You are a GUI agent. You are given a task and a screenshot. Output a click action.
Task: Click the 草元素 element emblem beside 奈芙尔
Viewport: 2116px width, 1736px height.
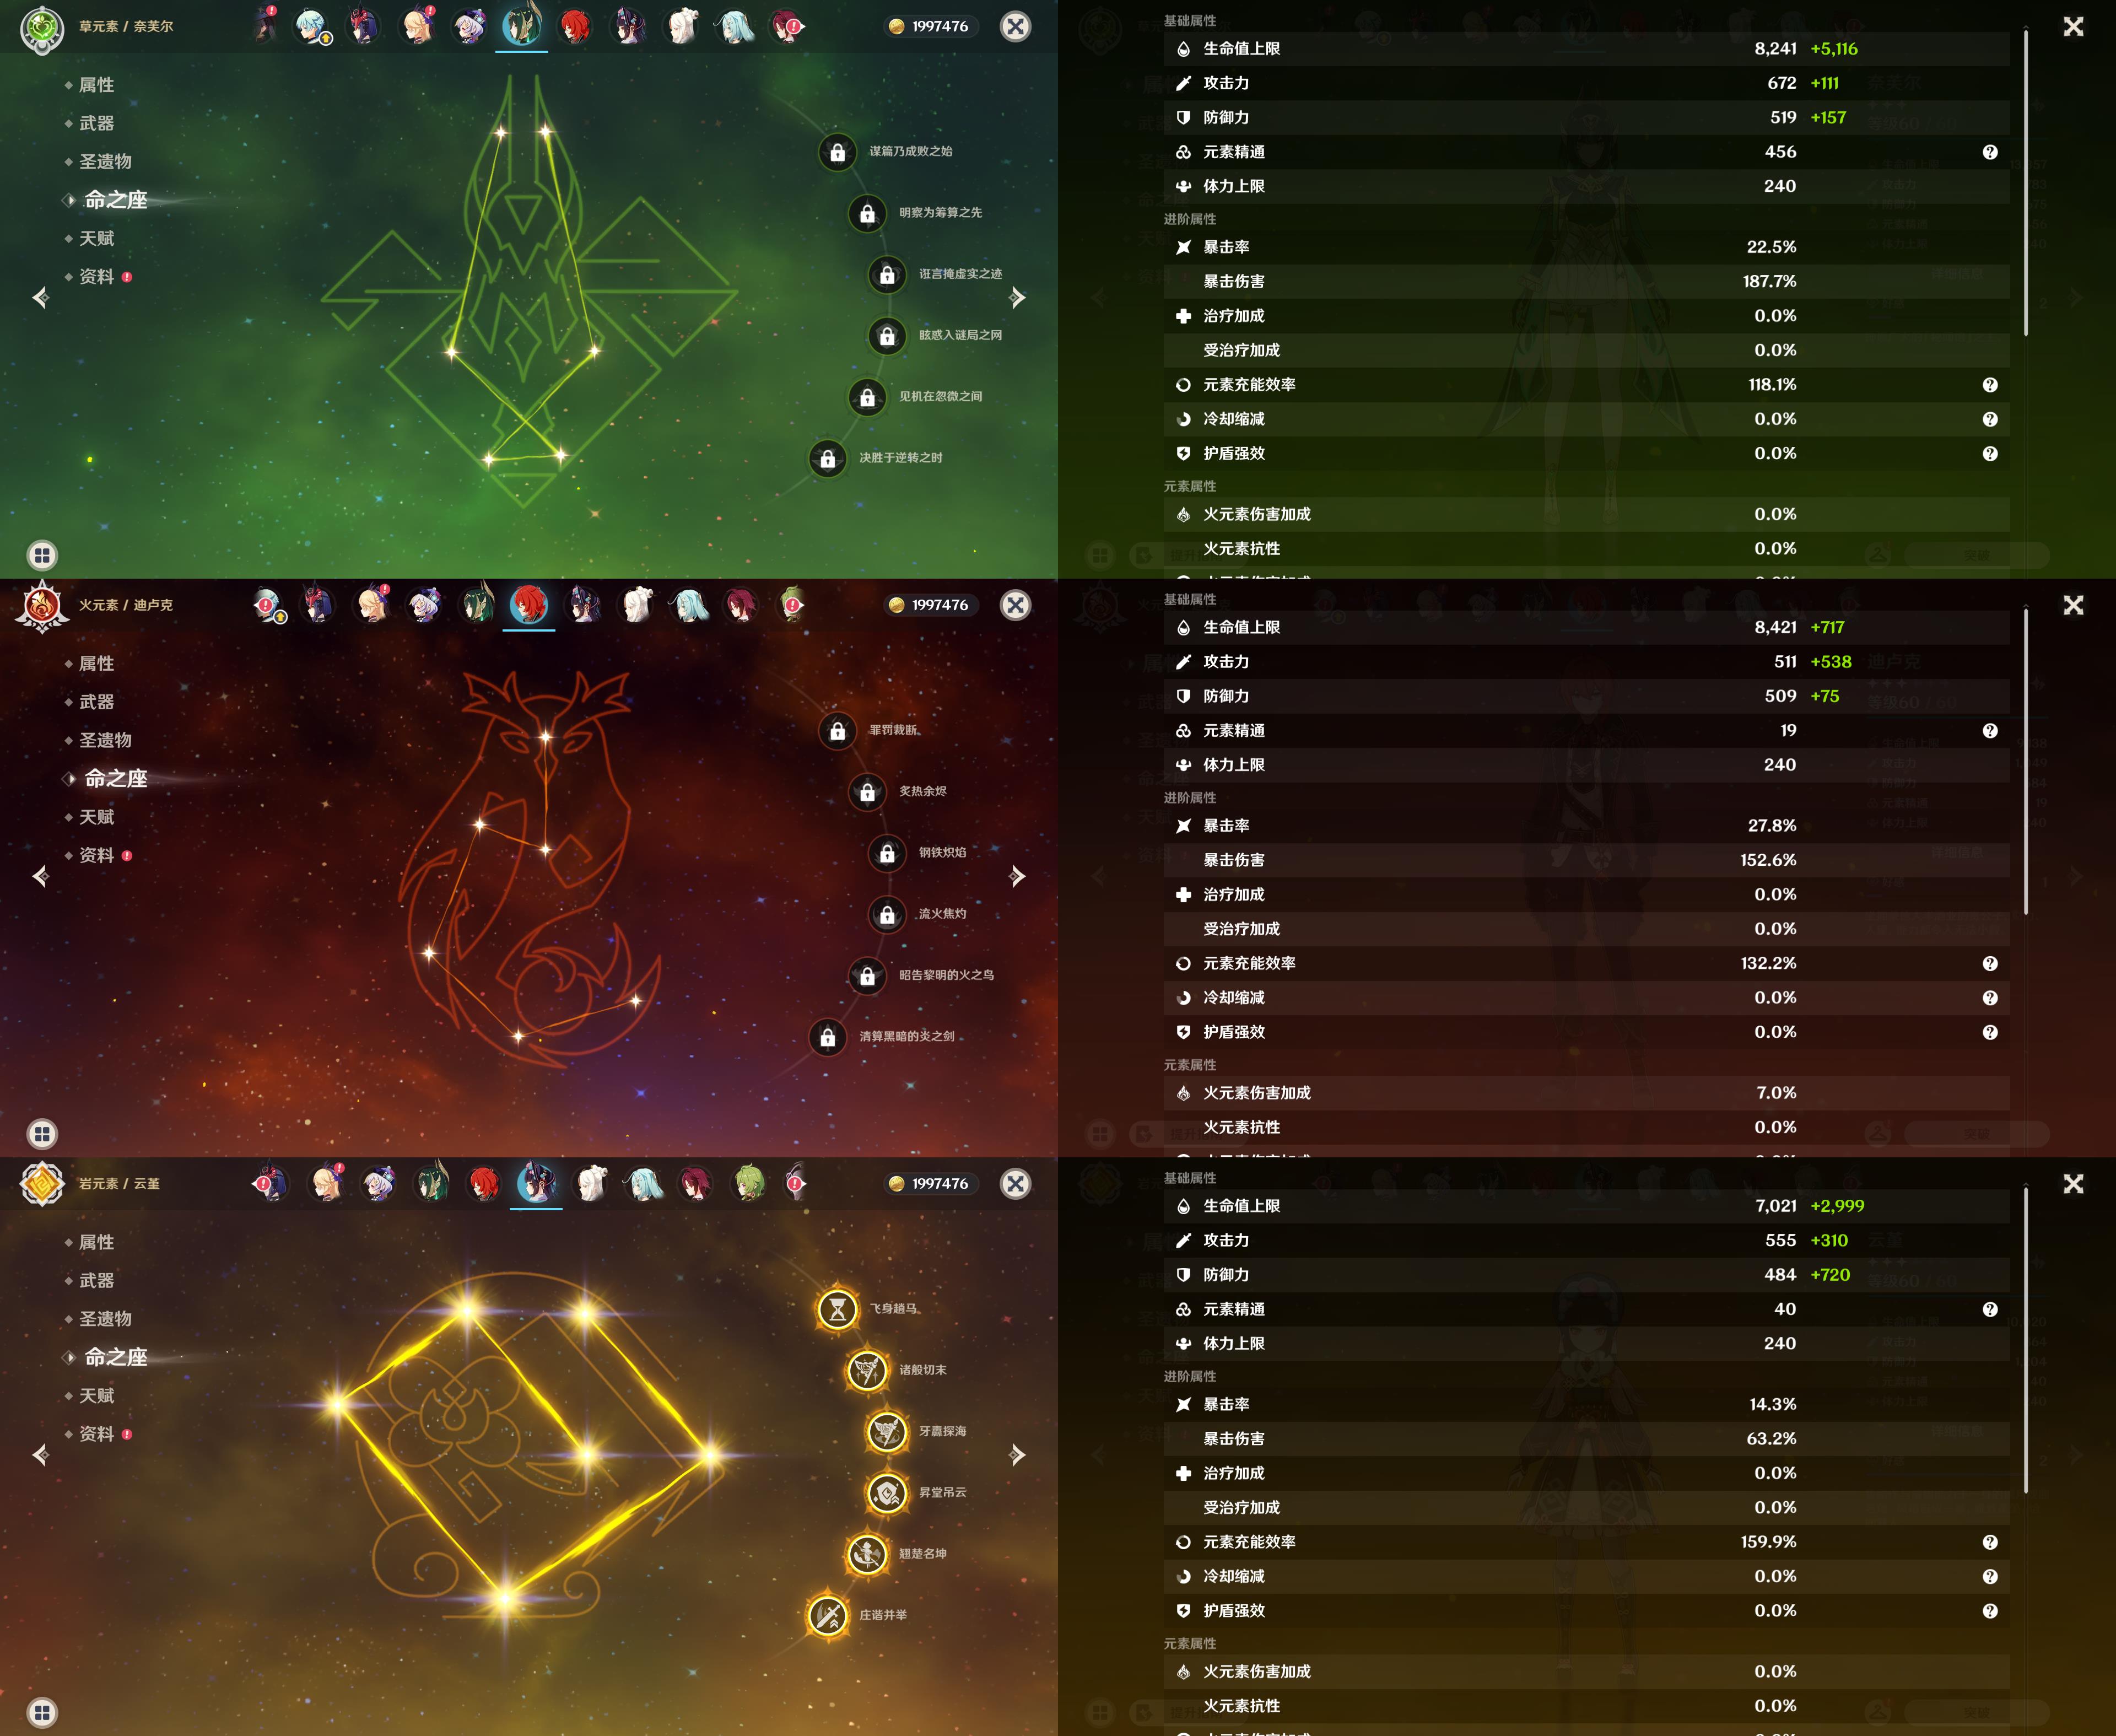42,29
